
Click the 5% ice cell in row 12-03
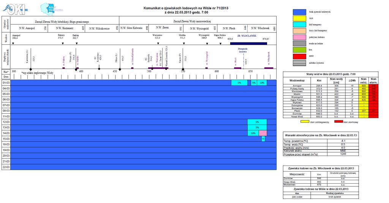click(x=257, y=122)
